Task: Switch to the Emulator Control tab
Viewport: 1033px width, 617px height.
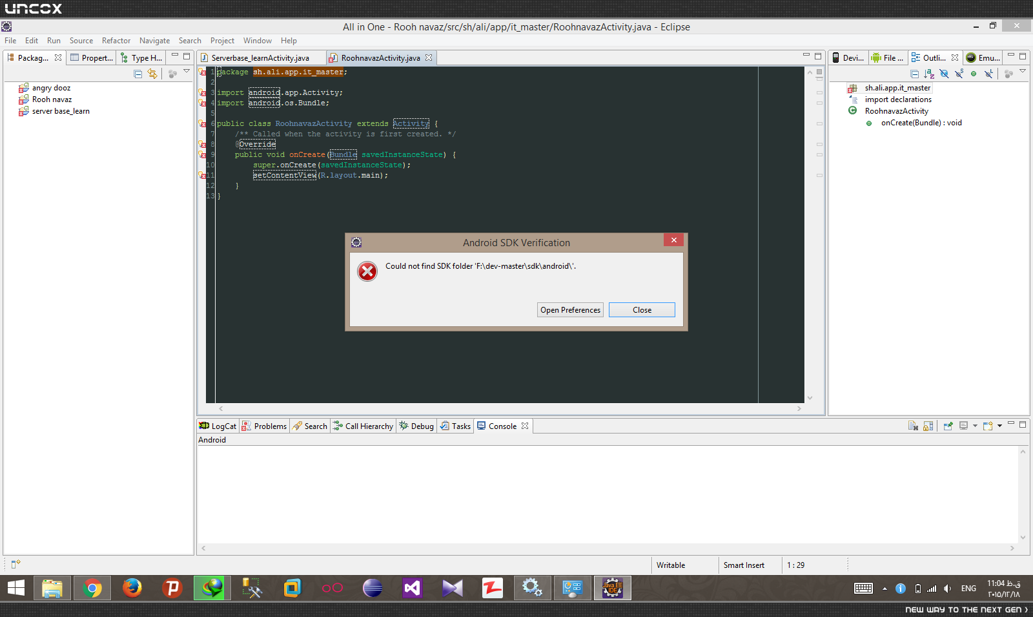Action: click(983, 58)
